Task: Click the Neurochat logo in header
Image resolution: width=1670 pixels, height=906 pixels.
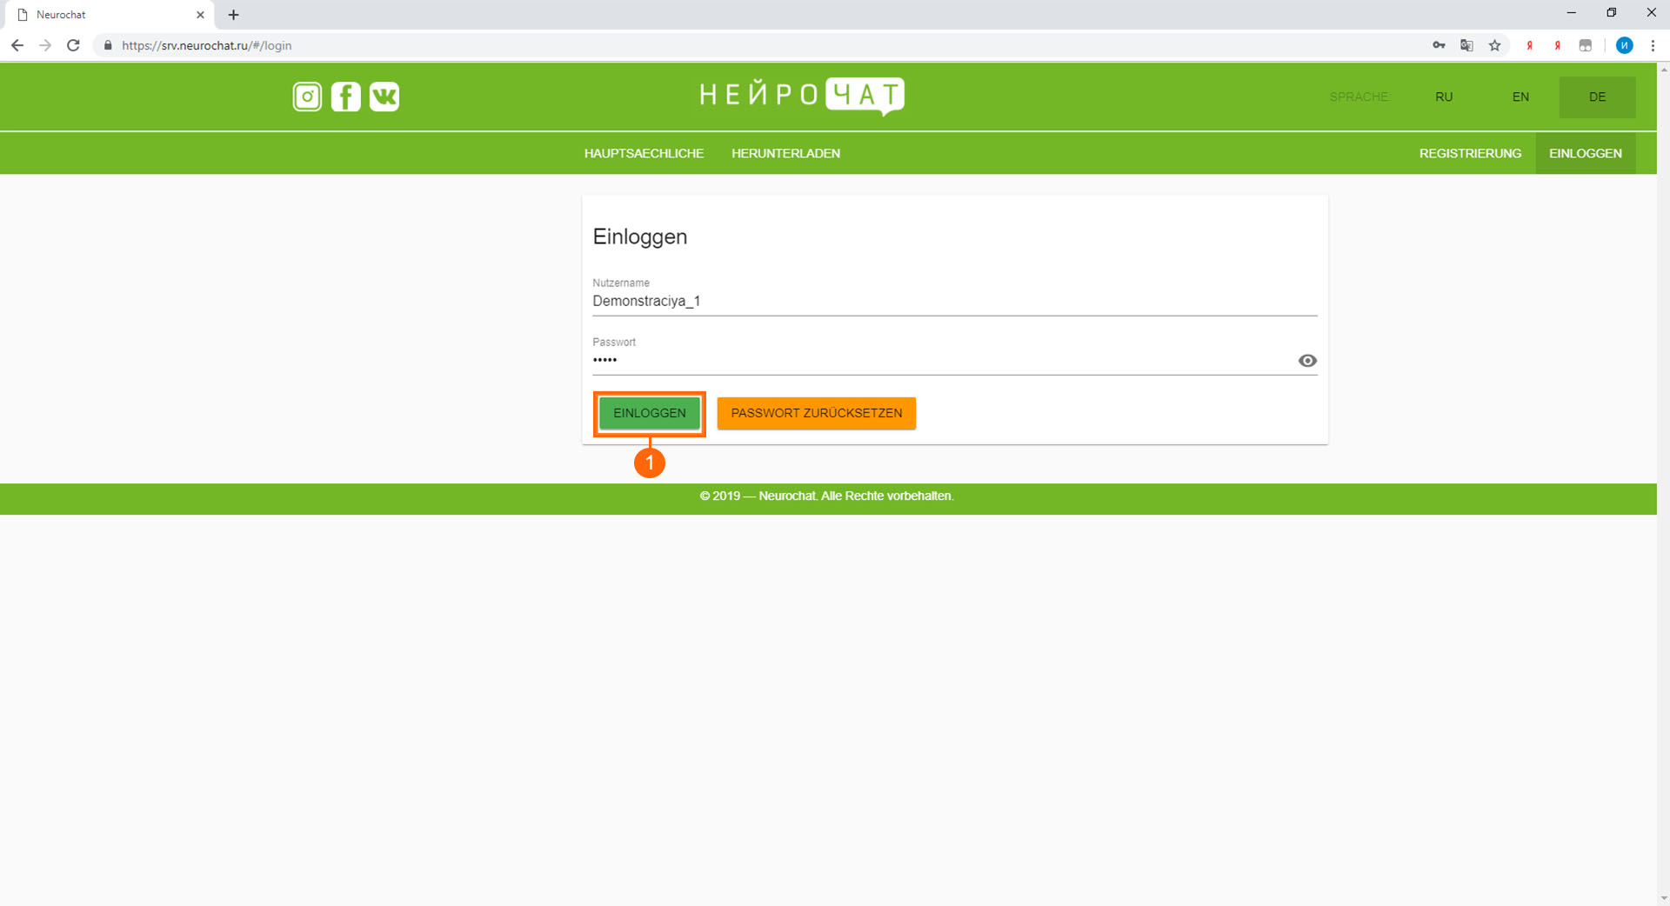Action: pos(801,96)
